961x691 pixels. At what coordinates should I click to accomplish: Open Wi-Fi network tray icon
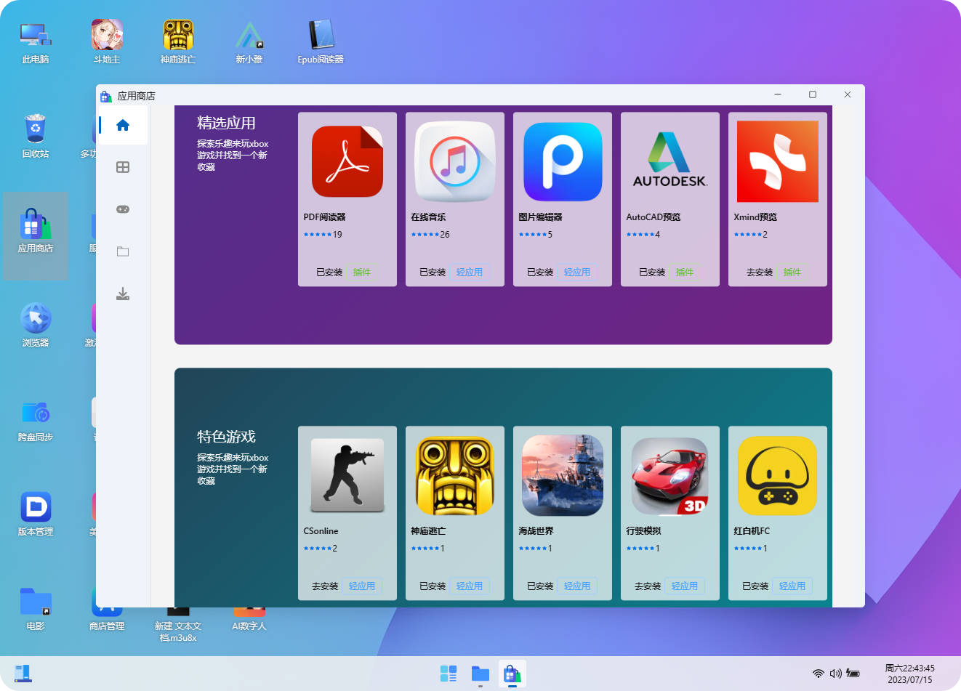click(819, 674)
